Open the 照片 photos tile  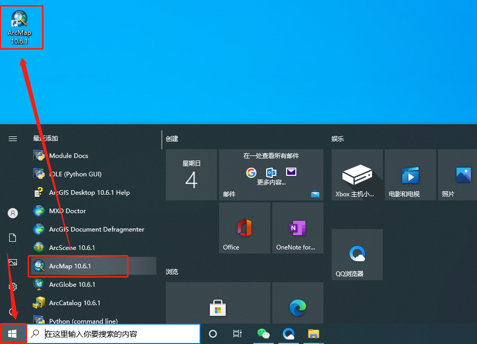click(x=458, y=175)
